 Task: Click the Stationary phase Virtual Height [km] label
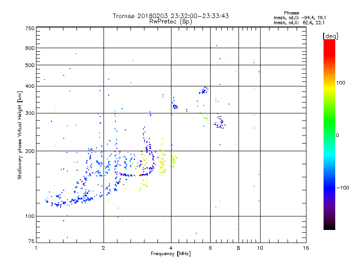(20, 135)
